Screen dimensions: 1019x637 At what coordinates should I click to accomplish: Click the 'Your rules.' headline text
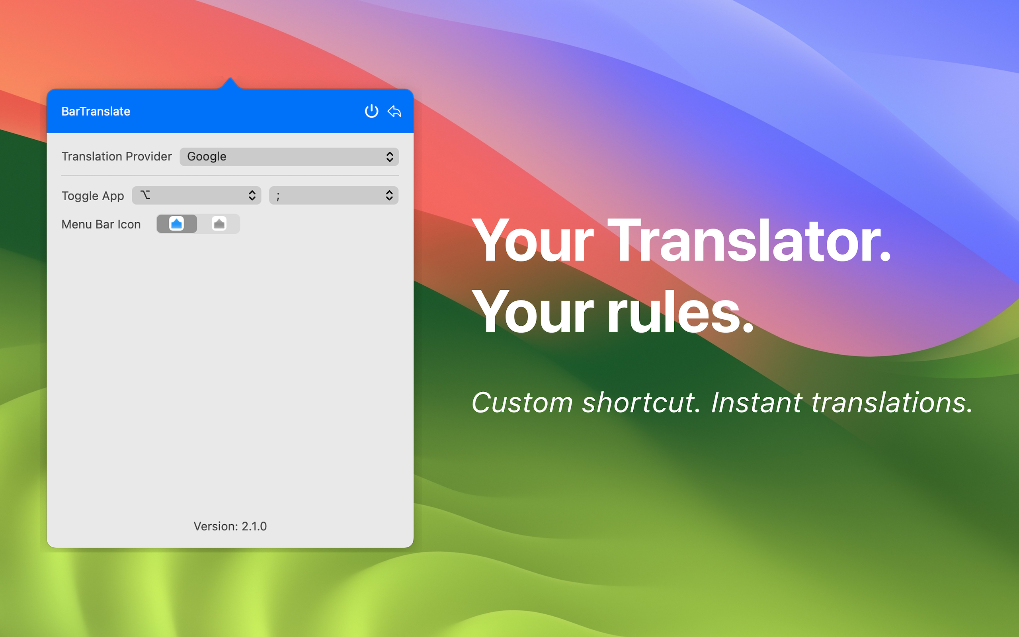point(613,313)
